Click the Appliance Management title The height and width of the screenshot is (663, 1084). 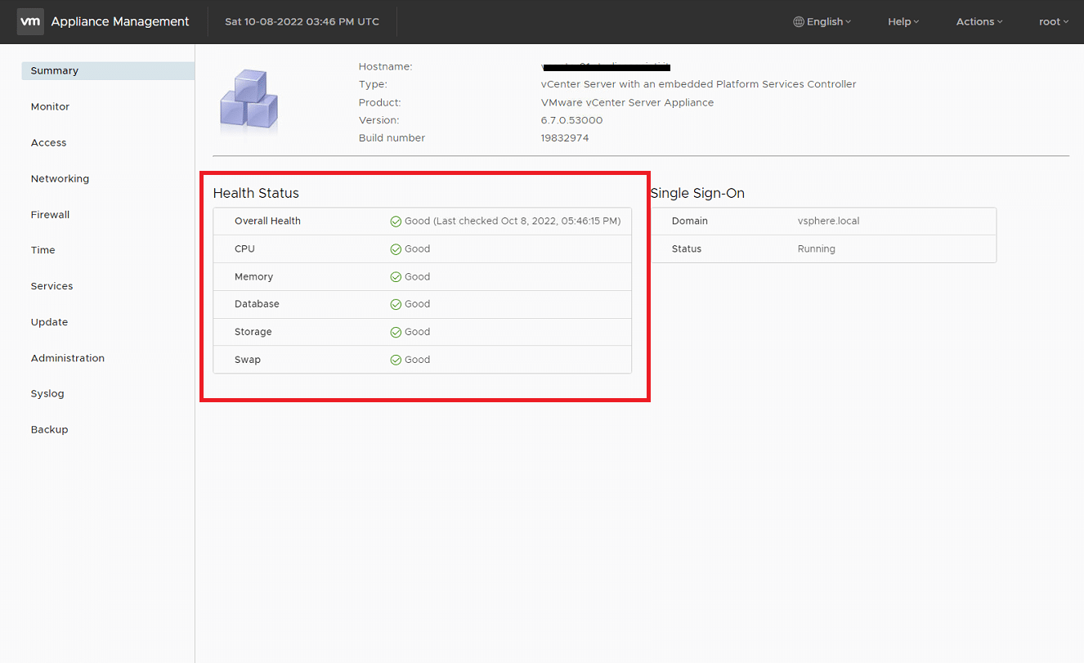[x=120, y=22]
